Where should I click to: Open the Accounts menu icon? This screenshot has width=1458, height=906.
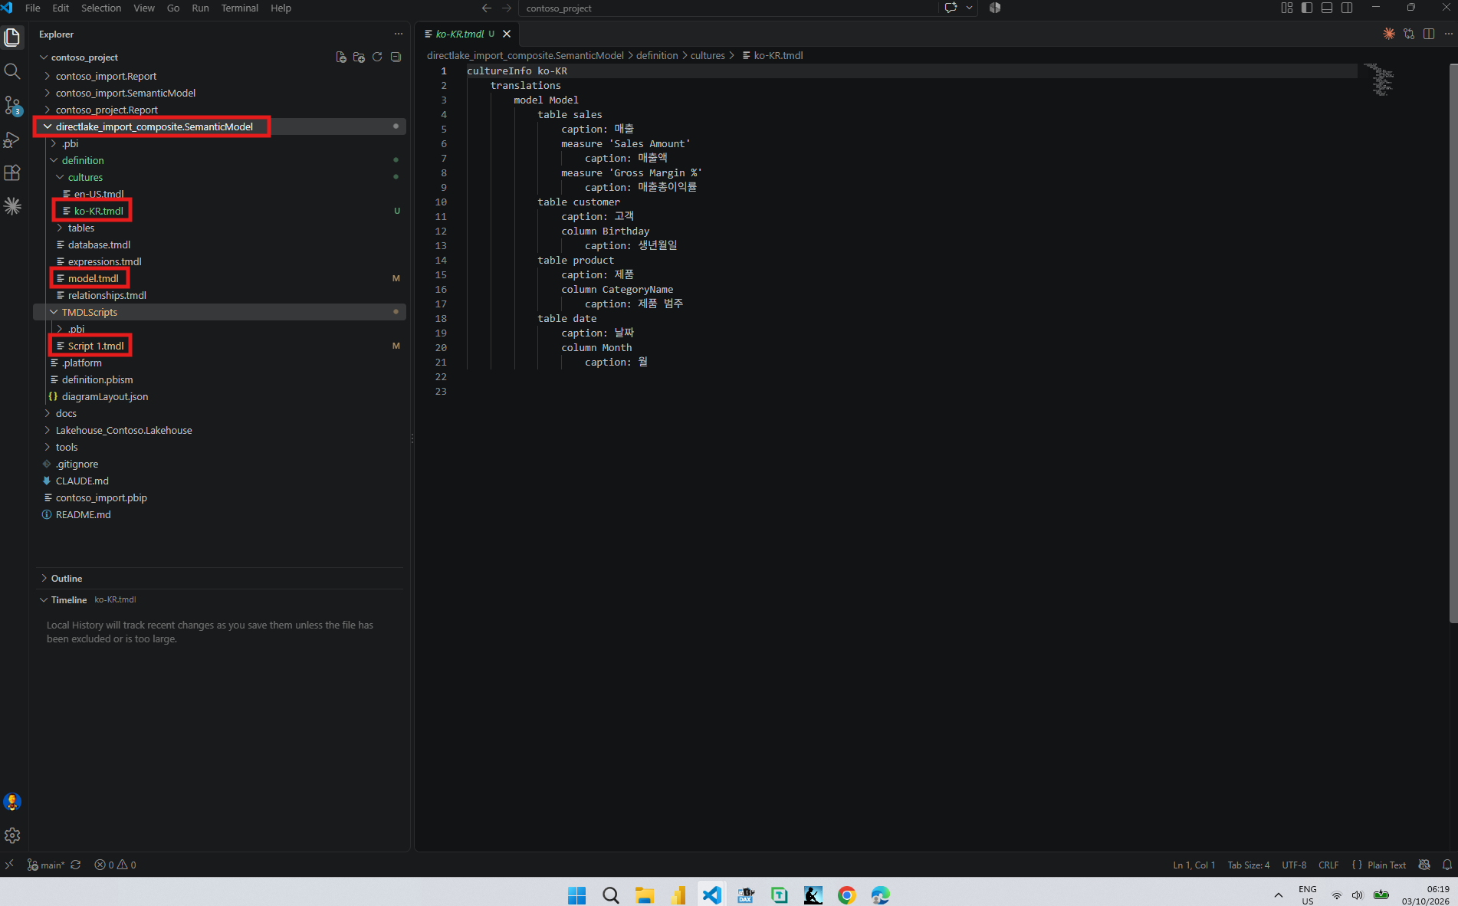coord(12,802)
